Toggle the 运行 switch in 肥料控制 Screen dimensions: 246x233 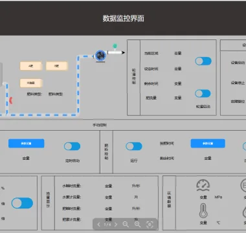134,146
